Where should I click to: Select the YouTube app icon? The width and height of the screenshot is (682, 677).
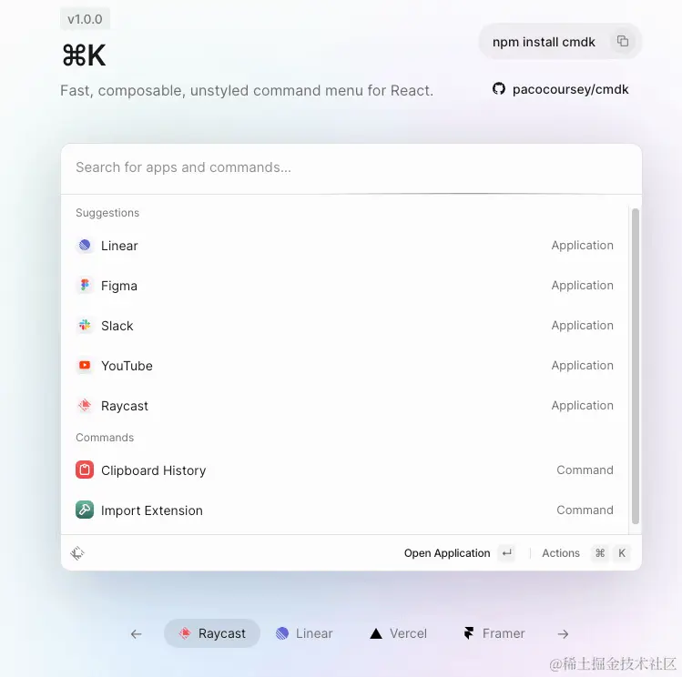[85, 366]
